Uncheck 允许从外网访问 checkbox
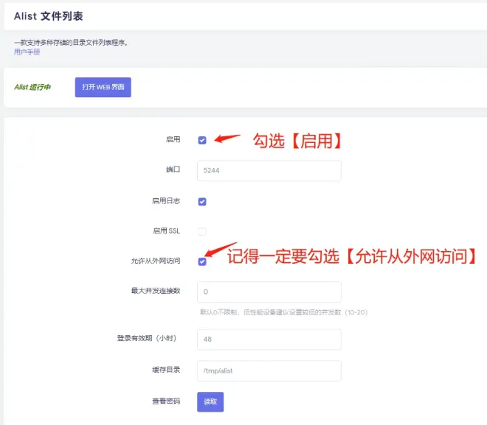This screenshot has width=487, height=425. [x=202, y=261]
